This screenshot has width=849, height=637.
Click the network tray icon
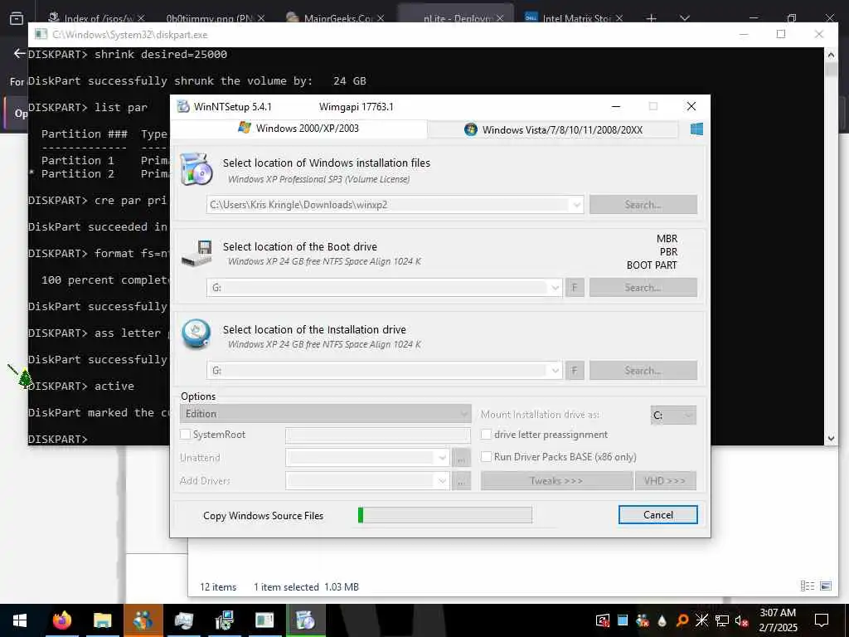coord(722,620)
